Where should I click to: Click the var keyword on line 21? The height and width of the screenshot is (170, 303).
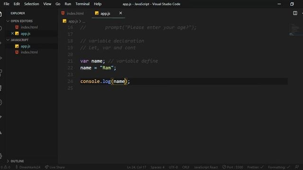pos(84,61)
